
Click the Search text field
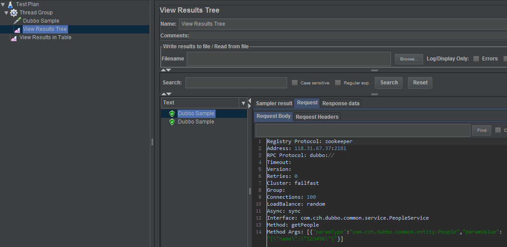coord(236,83)
